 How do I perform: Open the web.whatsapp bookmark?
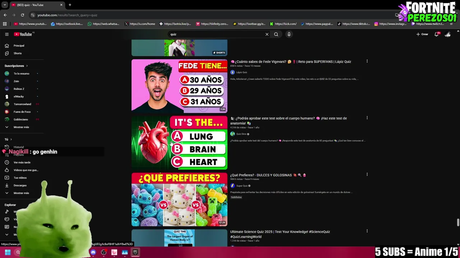tap(103, 24)
